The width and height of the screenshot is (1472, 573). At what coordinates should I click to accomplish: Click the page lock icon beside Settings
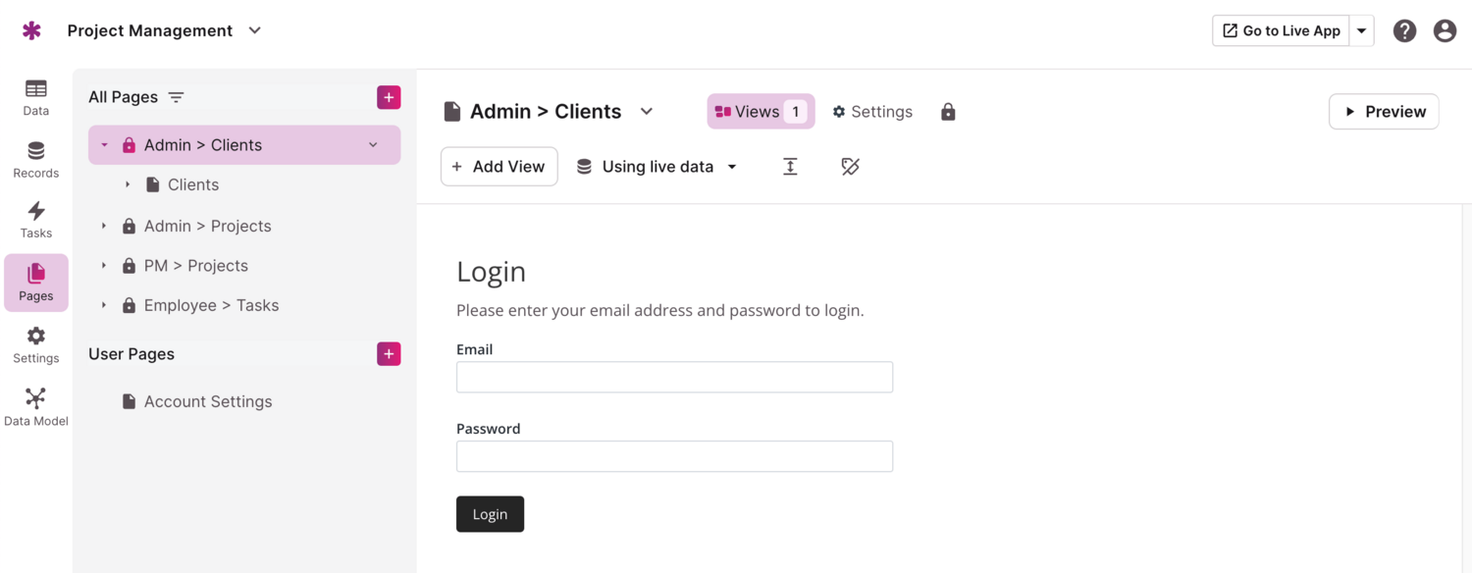click(948, 112)
